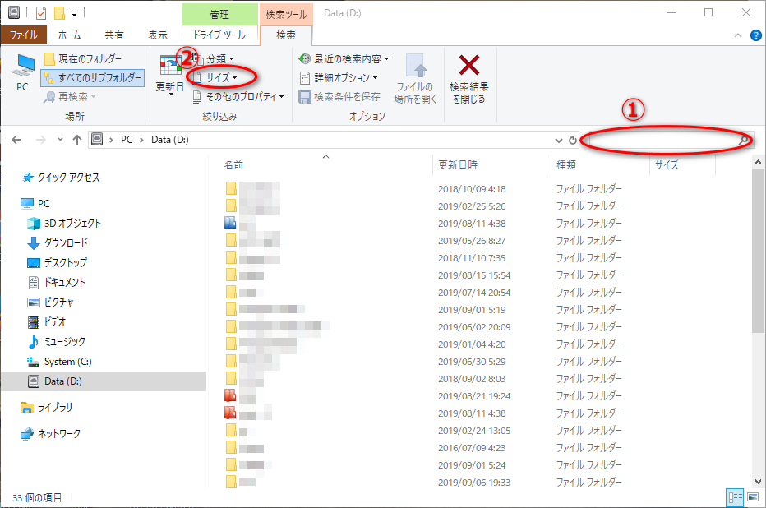The width and height of the screenshot is (766, 508).
Task: Expand Other properties (その他のプロパティ) dropdown
Action: click(x=239, y=96)
